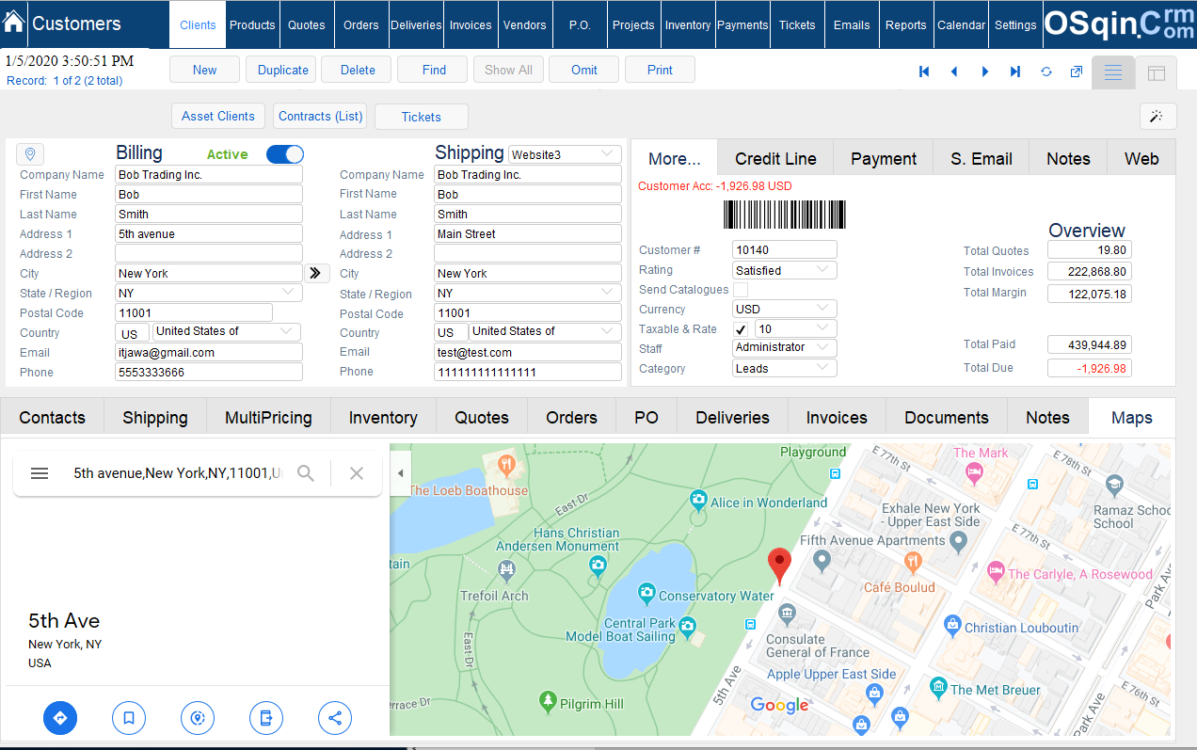Uncheck the Taxable checkbox

click(741, 329)
